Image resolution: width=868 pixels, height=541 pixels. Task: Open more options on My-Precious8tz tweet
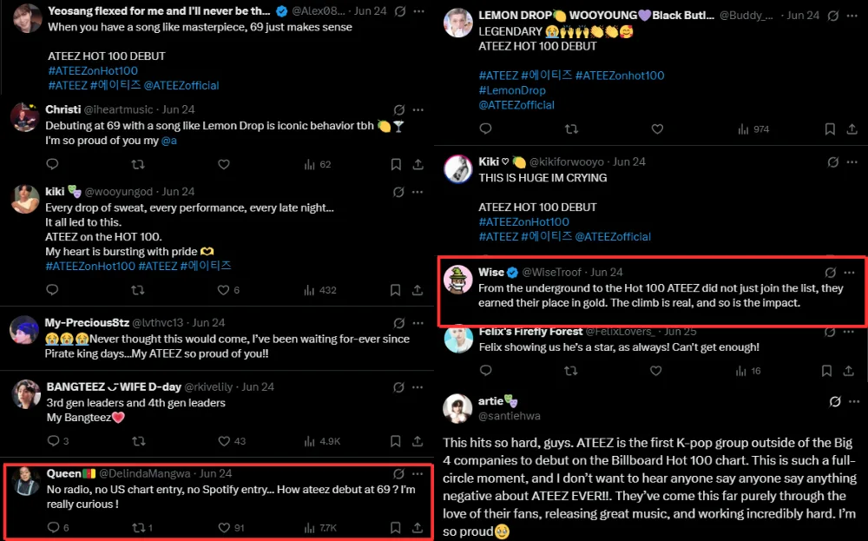click(418, 323)
